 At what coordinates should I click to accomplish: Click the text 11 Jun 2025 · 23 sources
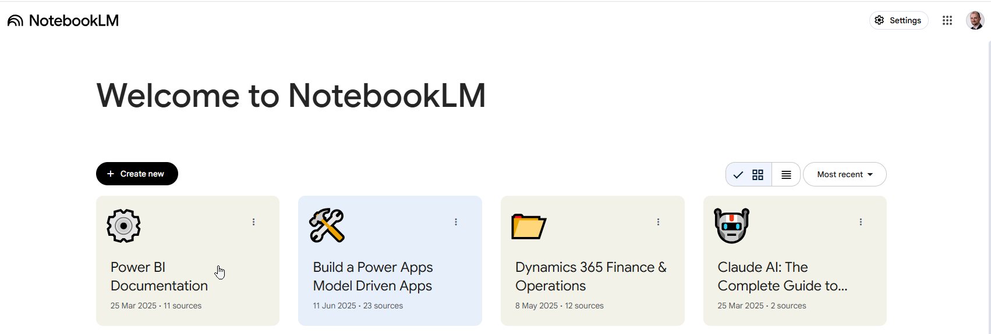coord(358,306)
